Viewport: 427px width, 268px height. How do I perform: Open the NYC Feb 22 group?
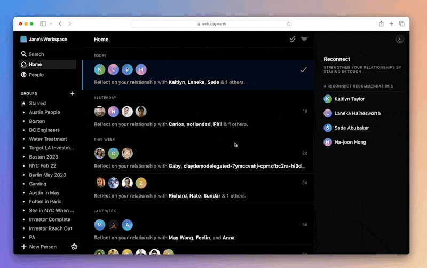43,165
